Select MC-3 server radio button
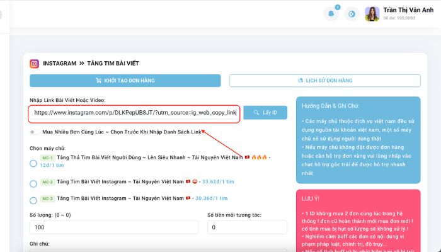Image resolution: width=441 pixels, height=252 pixels. (x=33, y=200)
